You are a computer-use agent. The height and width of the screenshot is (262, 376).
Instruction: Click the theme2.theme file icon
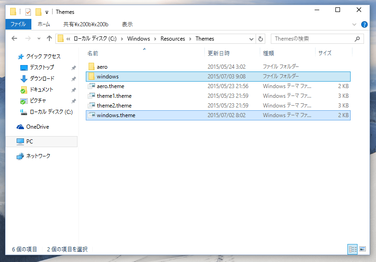pyautogui.click(x=91, y=106)
